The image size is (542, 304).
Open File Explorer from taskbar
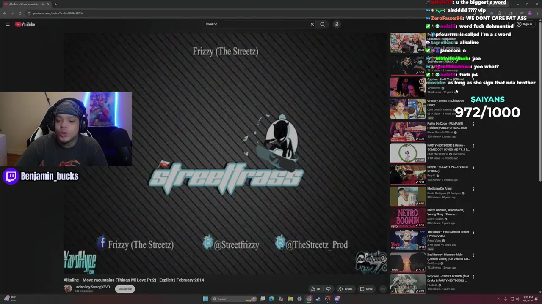click(290, 299)
